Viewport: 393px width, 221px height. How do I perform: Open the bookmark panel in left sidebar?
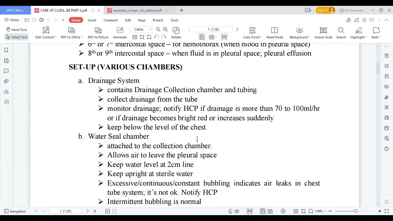coord(6,50)
